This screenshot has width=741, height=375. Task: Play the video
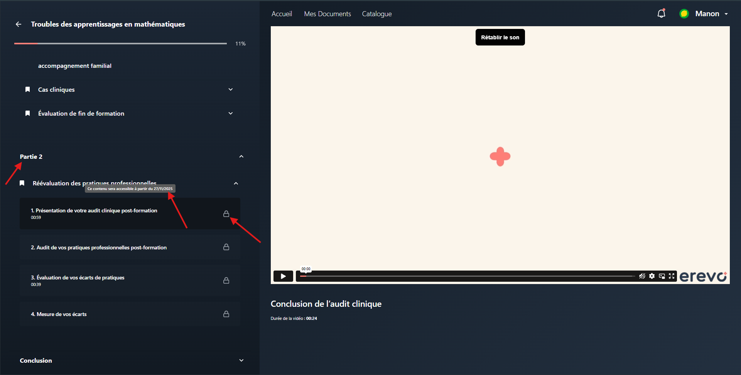click(283, 276)
